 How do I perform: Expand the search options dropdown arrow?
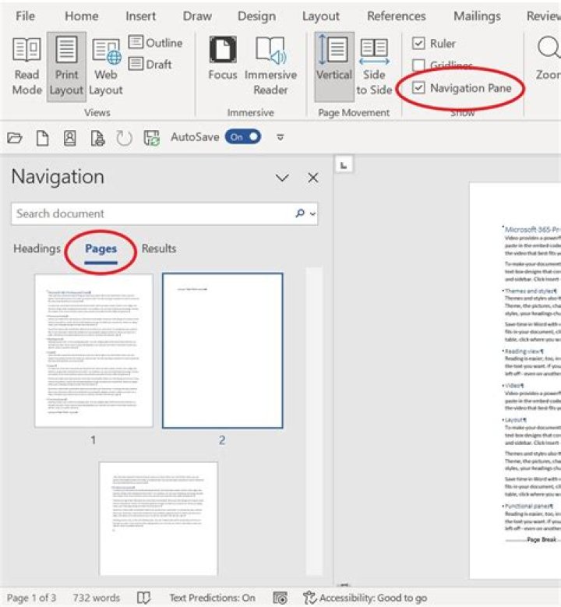[x=313, y=214]
